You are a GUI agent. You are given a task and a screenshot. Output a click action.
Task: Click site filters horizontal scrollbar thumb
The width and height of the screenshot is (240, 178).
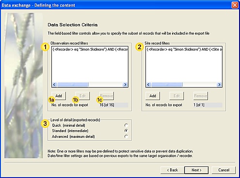pyautogui.click(x=167, y=85)
